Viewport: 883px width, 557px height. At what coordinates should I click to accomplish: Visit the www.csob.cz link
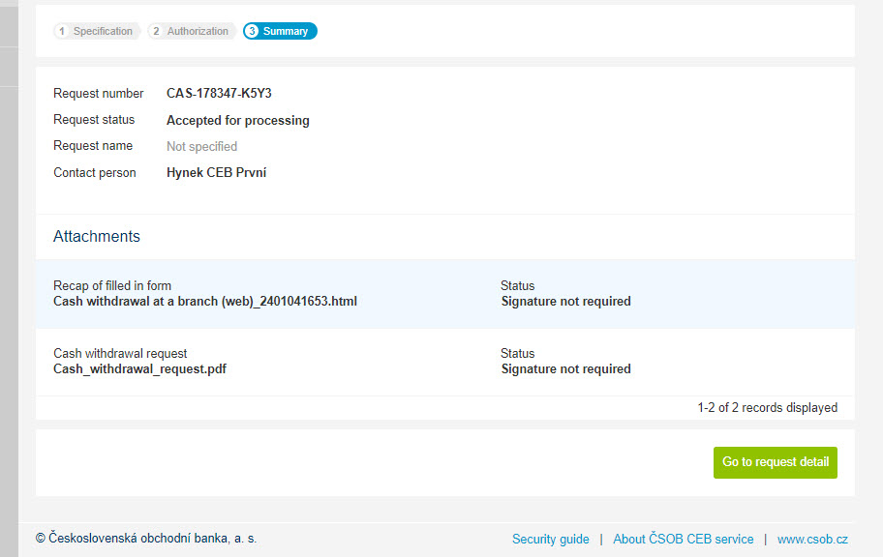[x=812, y=539]
